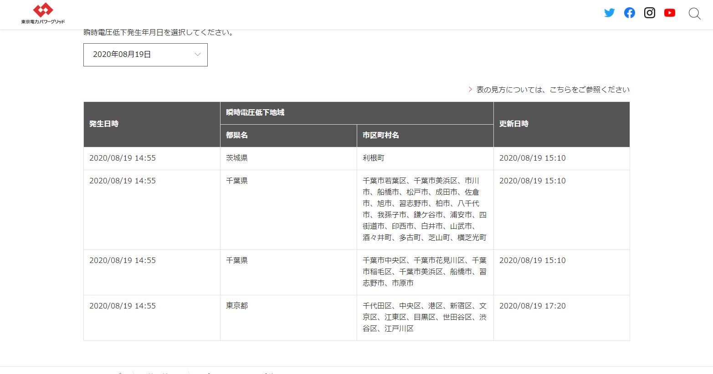Click the 利根町 municipality cell
The width and height of the screenshot is (713, 374).
(x=374, y=158)
